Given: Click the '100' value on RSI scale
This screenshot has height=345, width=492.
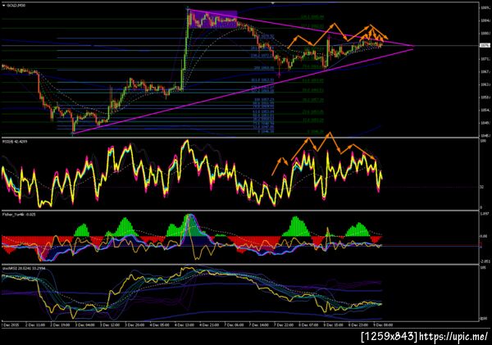Looking at the screenshot, I should (x=483, y=141).
